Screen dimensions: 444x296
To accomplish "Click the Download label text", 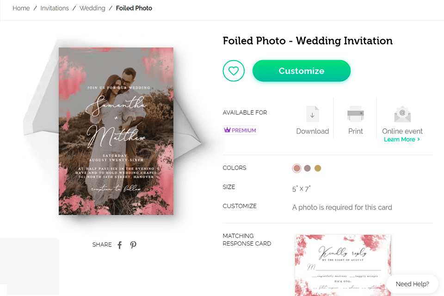I will 312,131.
